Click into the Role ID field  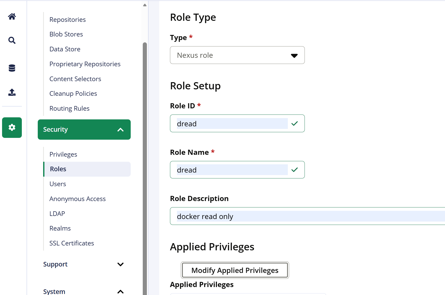232,124
